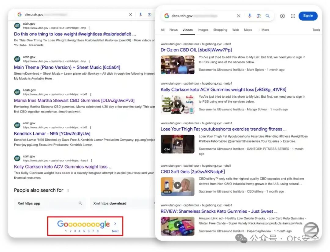
Task: Open 'Mama tries Martha Stewart CBD Gummies' result
Action: pyautogui.click(x=74, y=101)
